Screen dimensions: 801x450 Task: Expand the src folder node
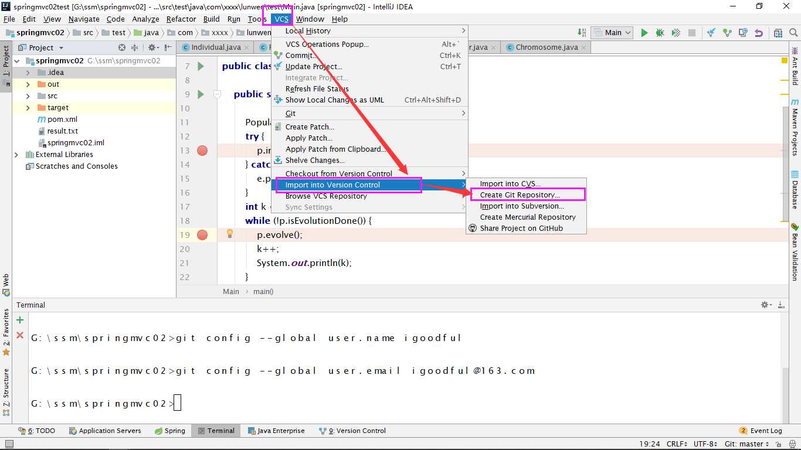coord(28,96)
